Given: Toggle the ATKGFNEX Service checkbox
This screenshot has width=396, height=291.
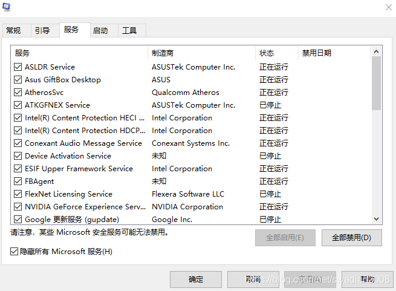Looking at the screenshot, I should pos(18,105).
